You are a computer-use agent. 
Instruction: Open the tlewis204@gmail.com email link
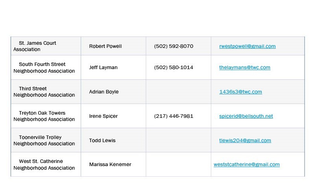245,141
